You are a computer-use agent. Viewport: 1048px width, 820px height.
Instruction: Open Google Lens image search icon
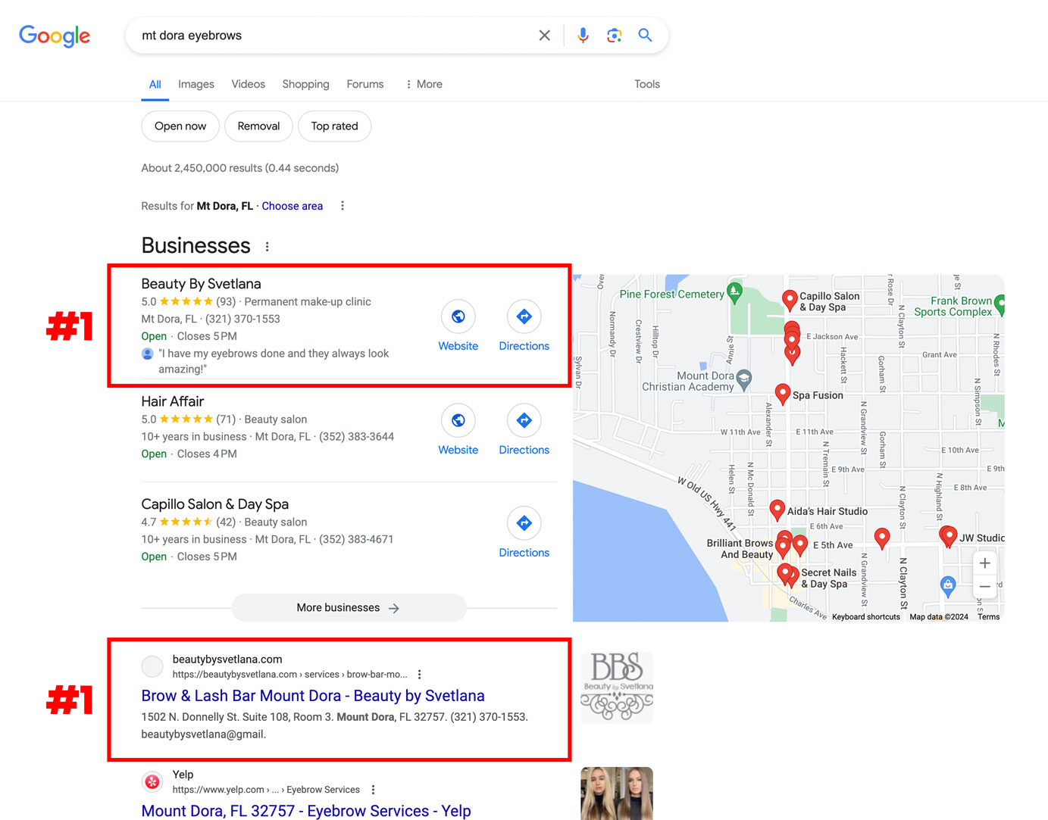point(614,36)
